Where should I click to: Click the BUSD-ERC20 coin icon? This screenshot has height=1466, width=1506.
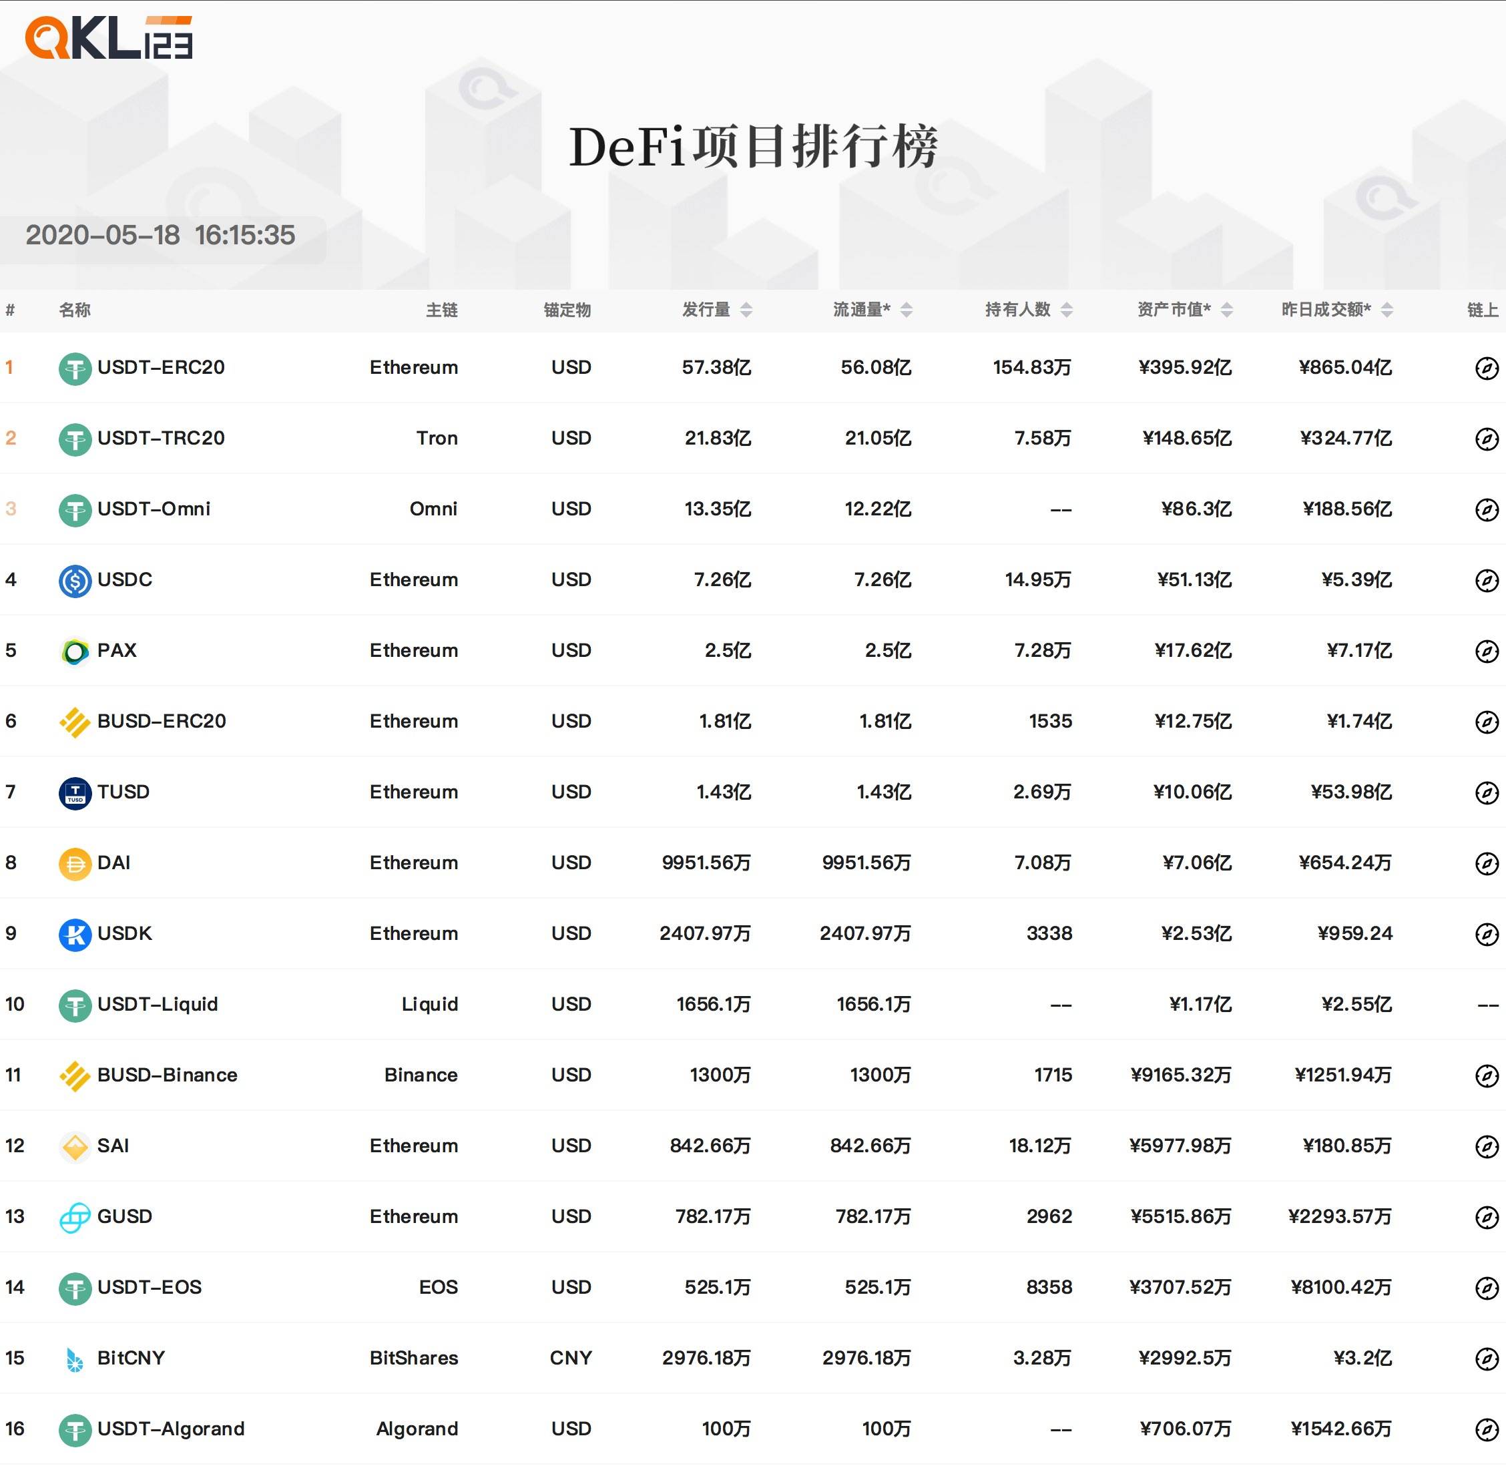pos(75,722)
